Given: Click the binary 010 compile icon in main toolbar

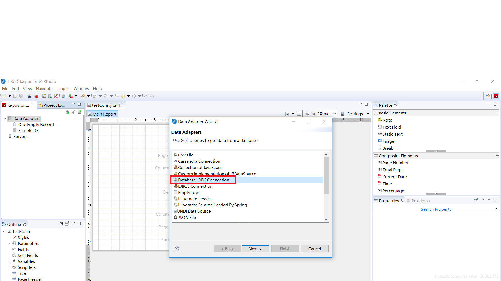Looking at the screenshot, I should (29, 96).
